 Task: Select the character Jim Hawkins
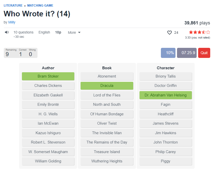coord(166,133)
